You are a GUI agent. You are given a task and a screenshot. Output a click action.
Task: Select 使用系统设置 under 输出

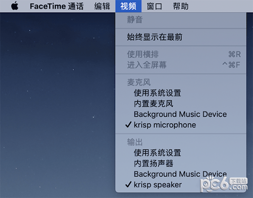(181, 153)
